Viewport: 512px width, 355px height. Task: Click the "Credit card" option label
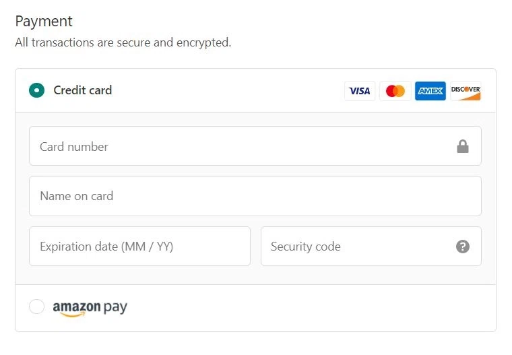[83, 90]
